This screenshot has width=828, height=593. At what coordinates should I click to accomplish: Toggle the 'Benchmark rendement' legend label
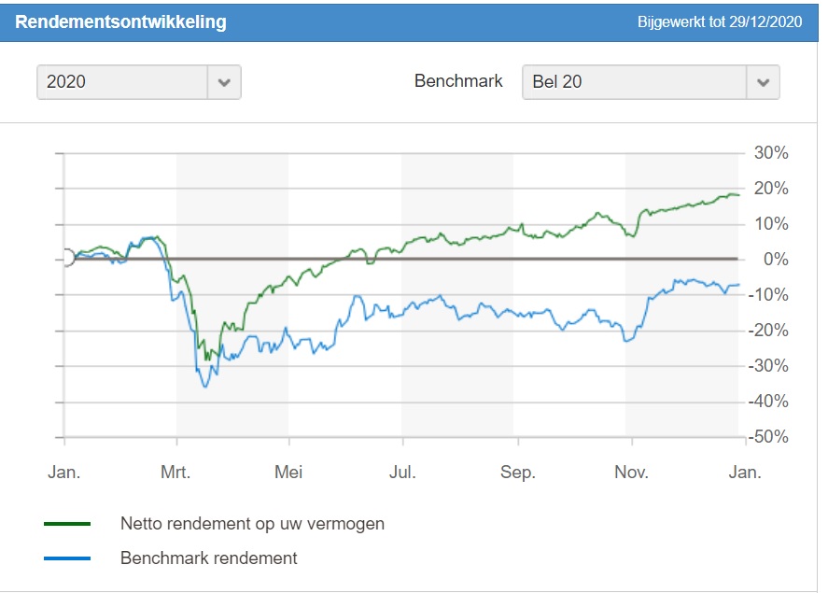[x=209, y=558]
